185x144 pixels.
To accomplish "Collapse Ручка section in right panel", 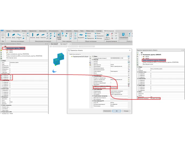I will [138, 92].
